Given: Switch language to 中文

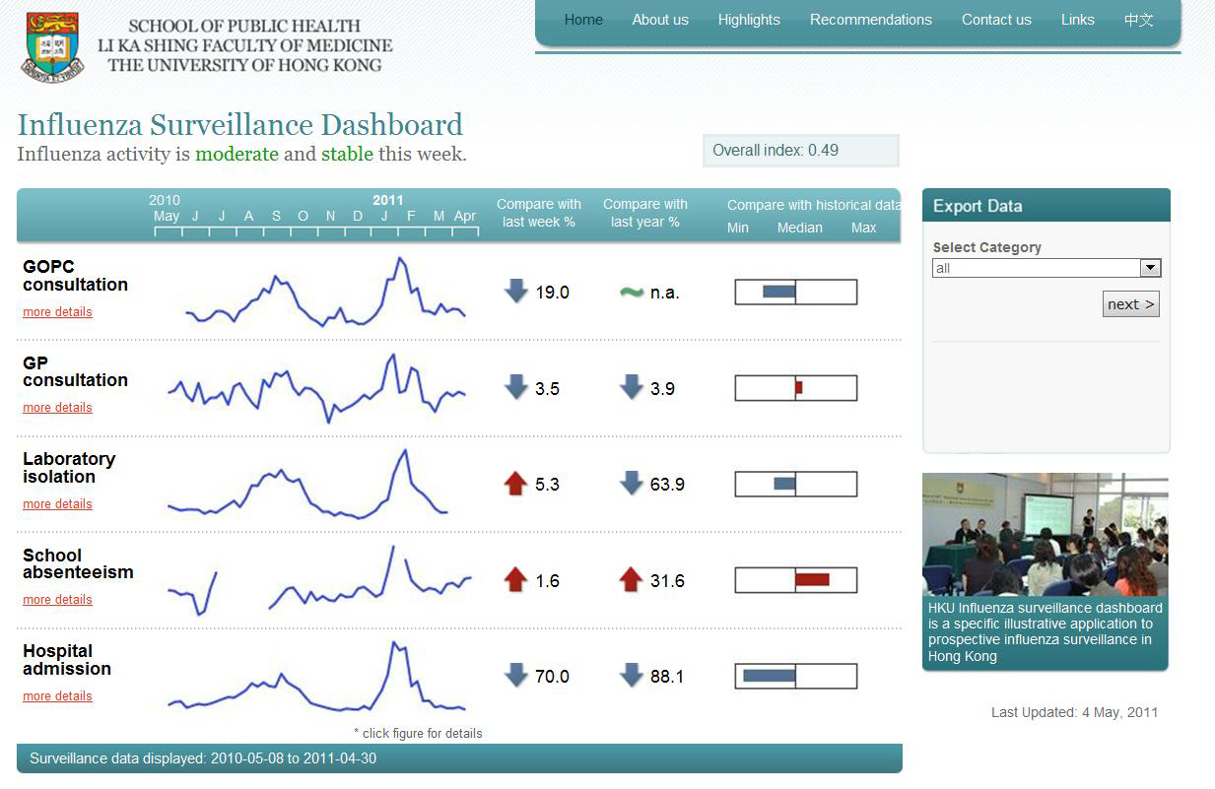Looking at the screenshot, I should coord(1138,20).
